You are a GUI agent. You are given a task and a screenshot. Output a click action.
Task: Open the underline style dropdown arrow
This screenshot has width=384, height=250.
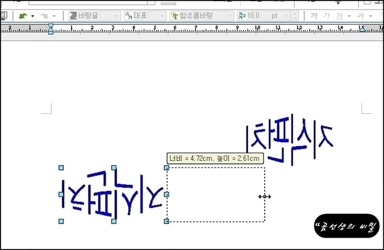pyautogui.click(x=349, y=16)
